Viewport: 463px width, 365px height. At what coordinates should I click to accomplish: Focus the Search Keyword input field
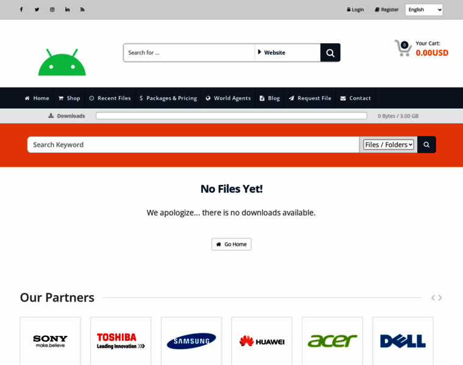(193, 144)
